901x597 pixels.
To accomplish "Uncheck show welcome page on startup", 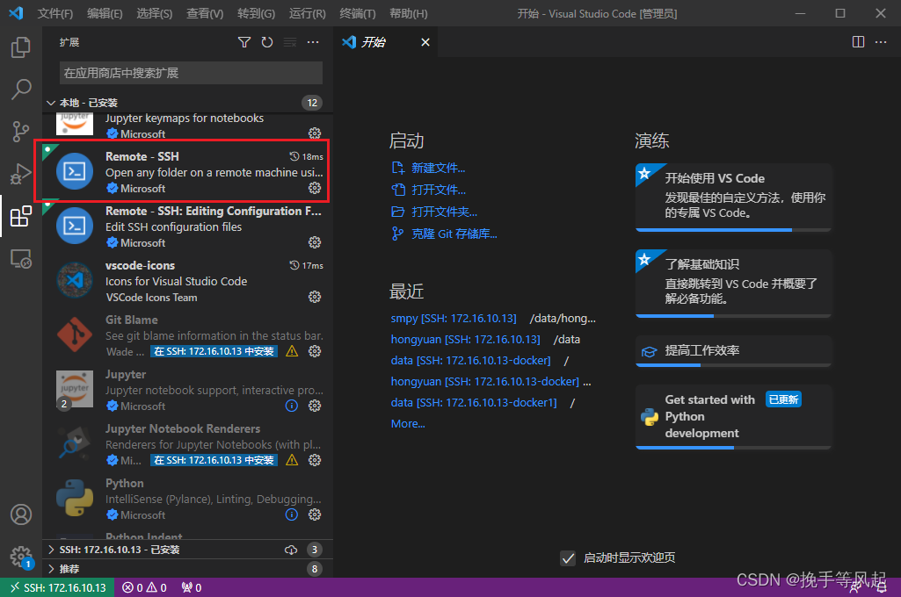I will (x=568, y=558).
